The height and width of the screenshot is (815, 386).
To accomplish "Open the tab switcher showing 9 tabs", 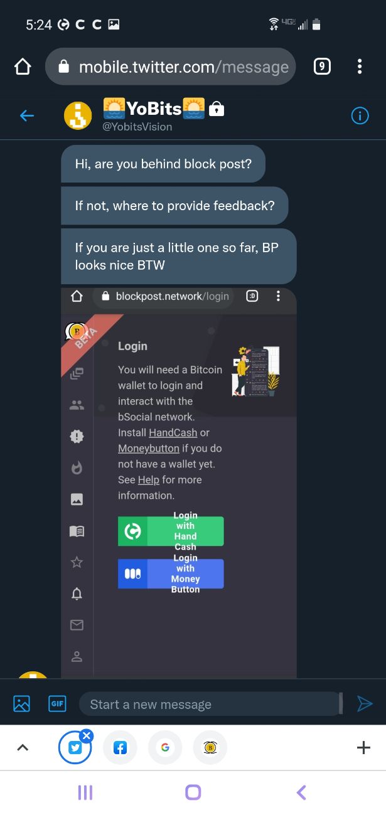I will click(322, 67).
